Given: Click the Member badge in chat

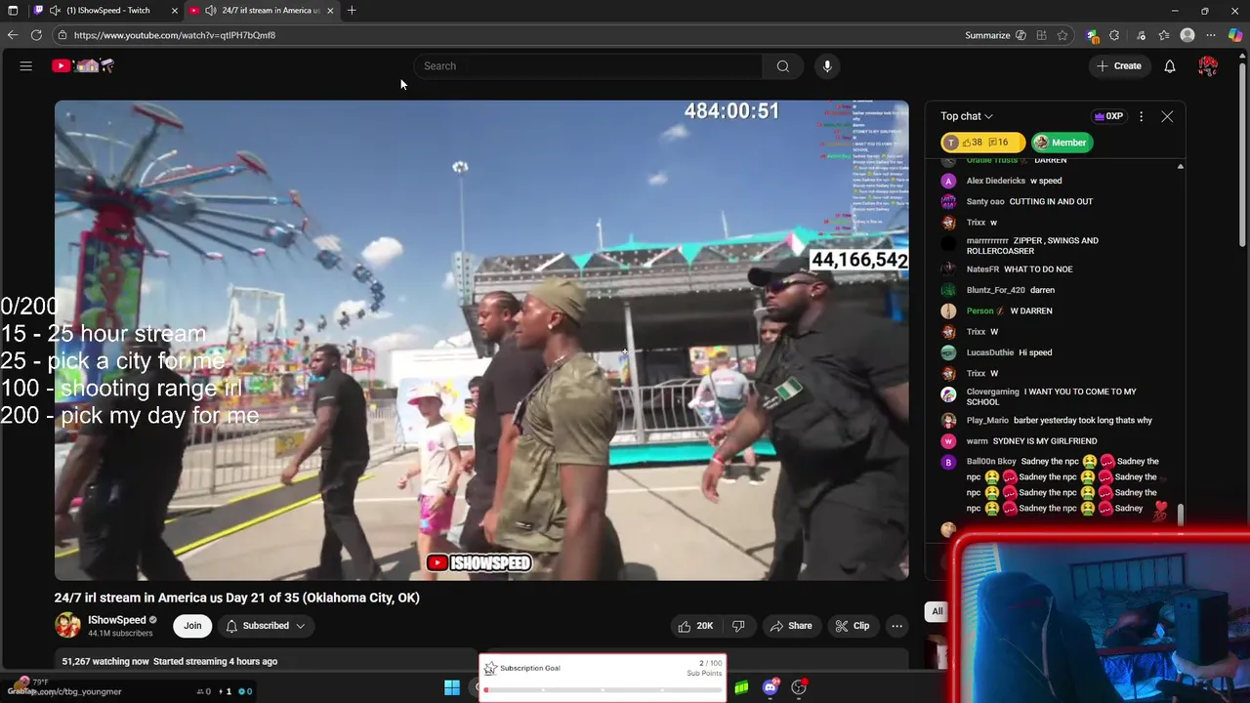Looking at the screenshot, I should 1061,143.
